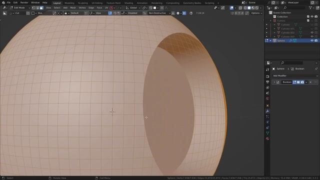Toggle X-ray view

pos(240,8)
